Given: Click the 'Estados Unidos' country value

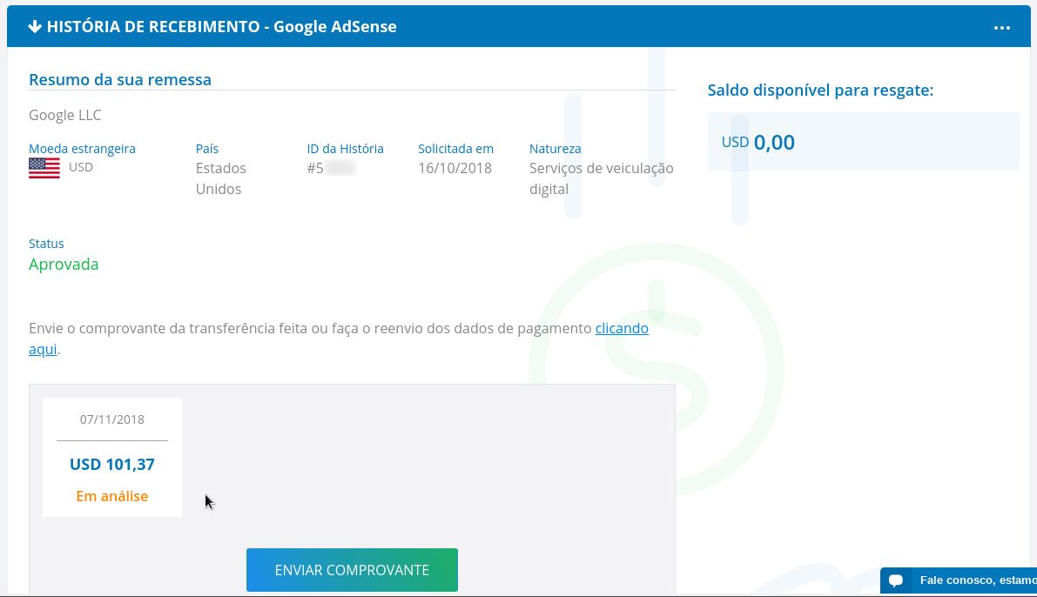Looking at the screenshot, I should click(x=220, y=178).
